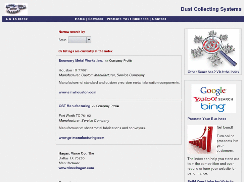Open the State dropdown arrow
This screenshot has height=182, width=244.
[x=89, y=40]
